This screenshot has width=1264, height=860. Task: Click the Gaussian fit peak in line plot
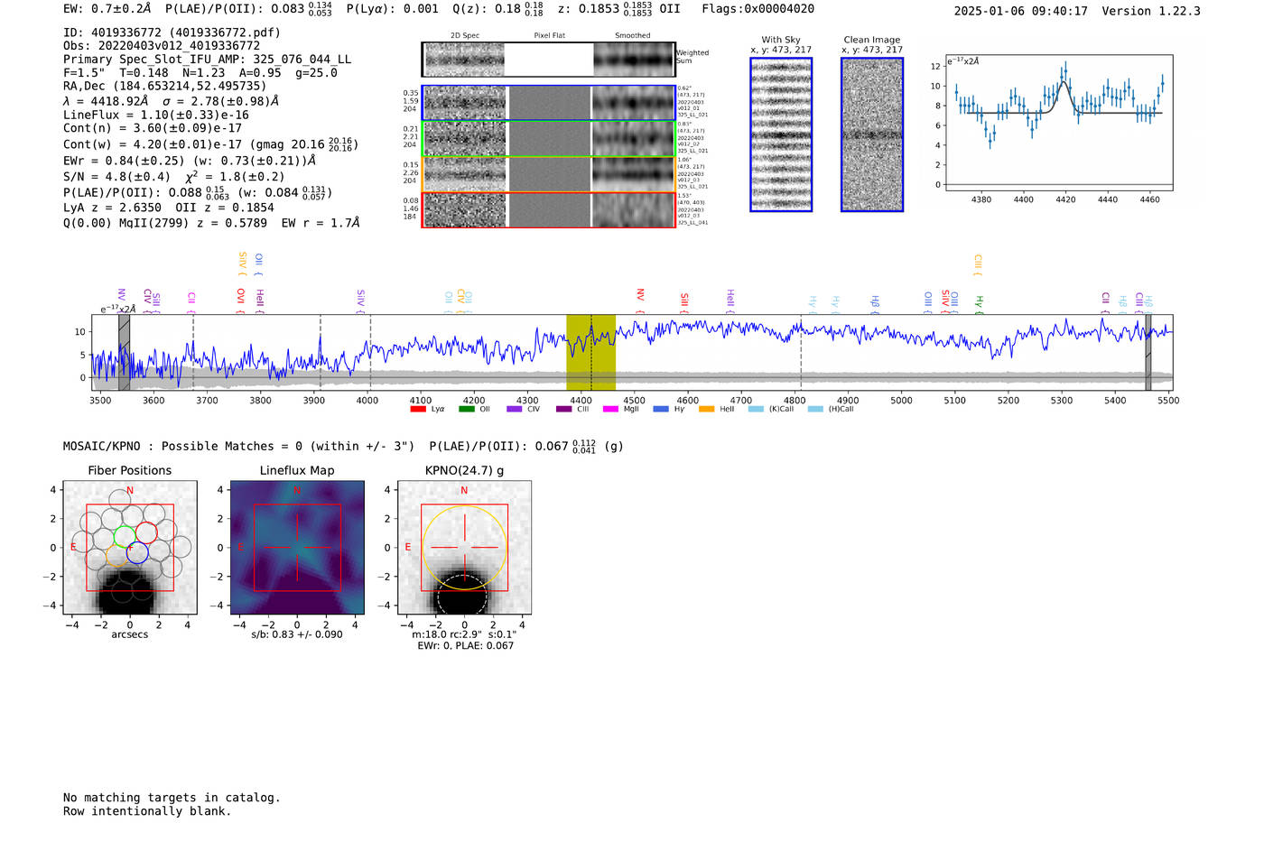(1064, 82)
